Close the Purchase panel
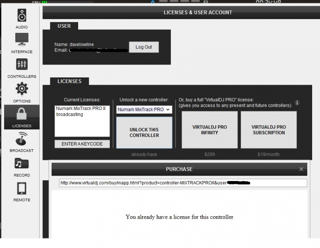Viewport: 320px width, 248px height. pyautogui.click(x=301, y=169)
